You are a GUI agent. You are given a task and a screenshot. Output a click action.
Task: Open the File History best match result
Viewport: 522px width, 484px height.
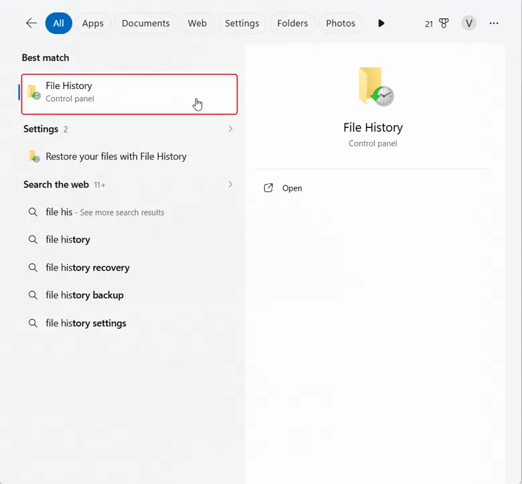[x=129, y=94]
